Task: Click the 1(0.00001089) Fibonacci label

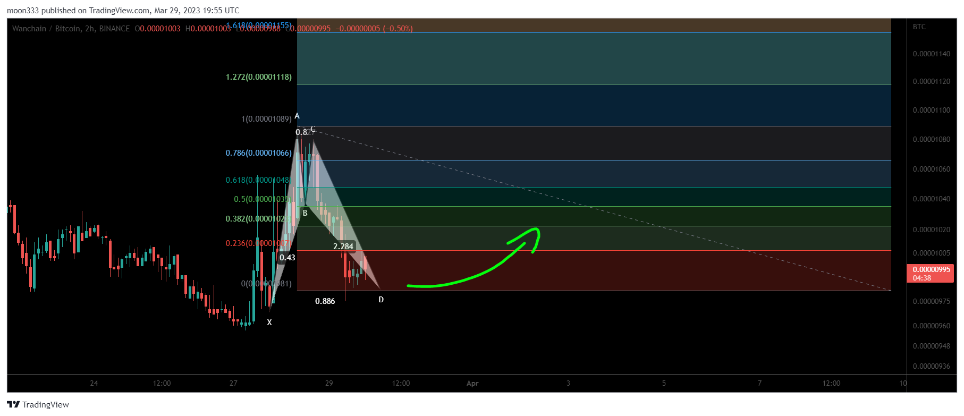Action: tap(266, 118)
